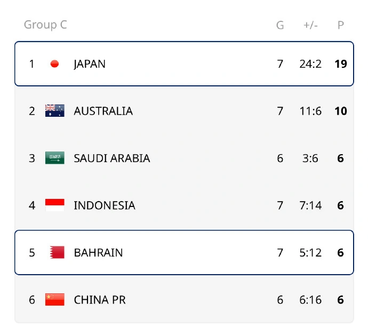Open the AUSTRALIA team link
The height and width of the screenshot is (336, 368).
103,111
